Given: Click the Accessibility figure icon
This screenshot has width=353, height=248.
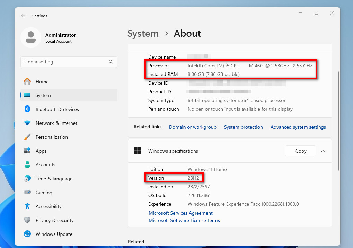Looking at the screenshot, I should pos(27,206).
